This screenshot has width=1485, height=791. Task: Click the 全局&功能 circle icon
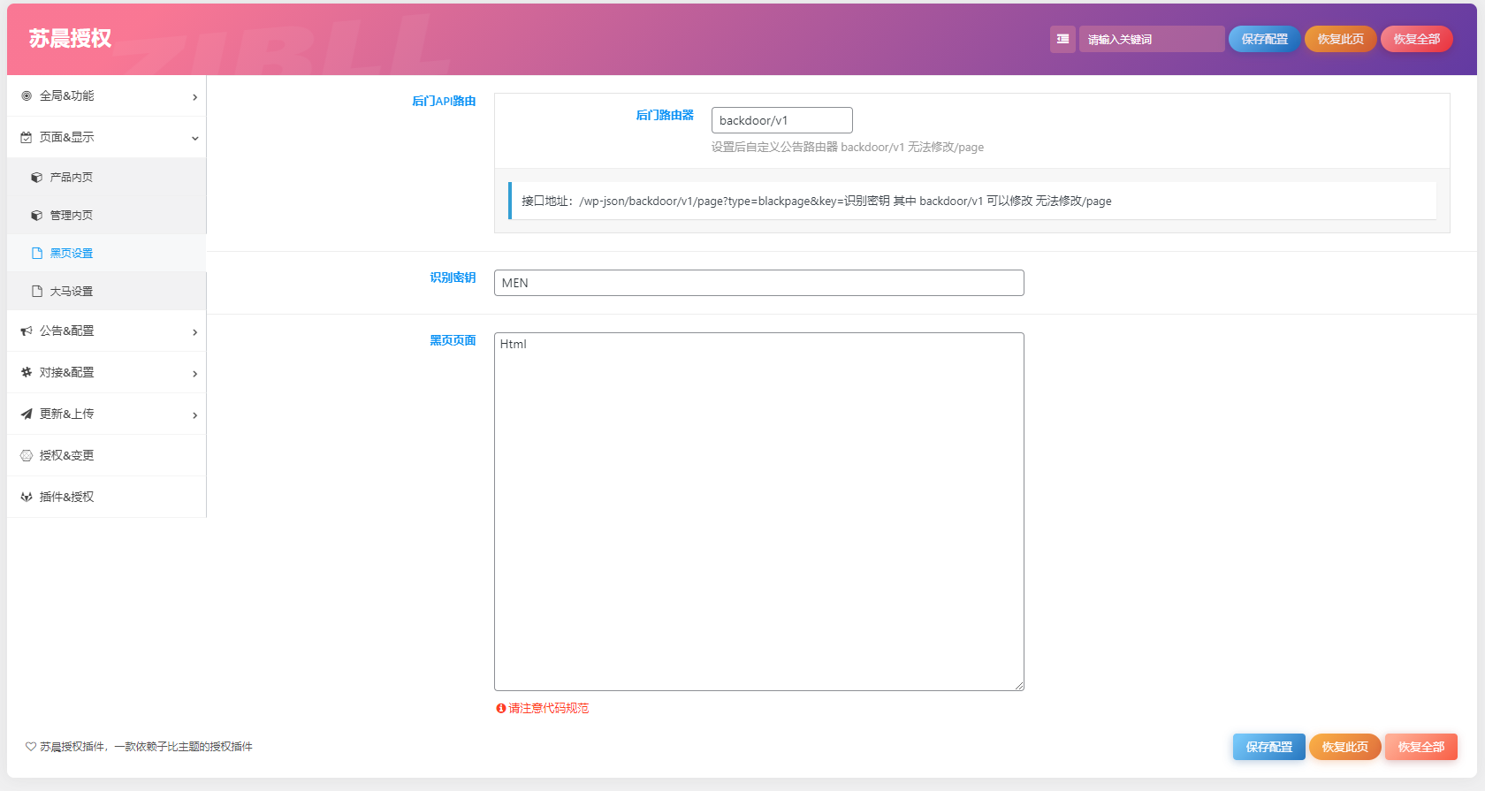coord(27,95)
